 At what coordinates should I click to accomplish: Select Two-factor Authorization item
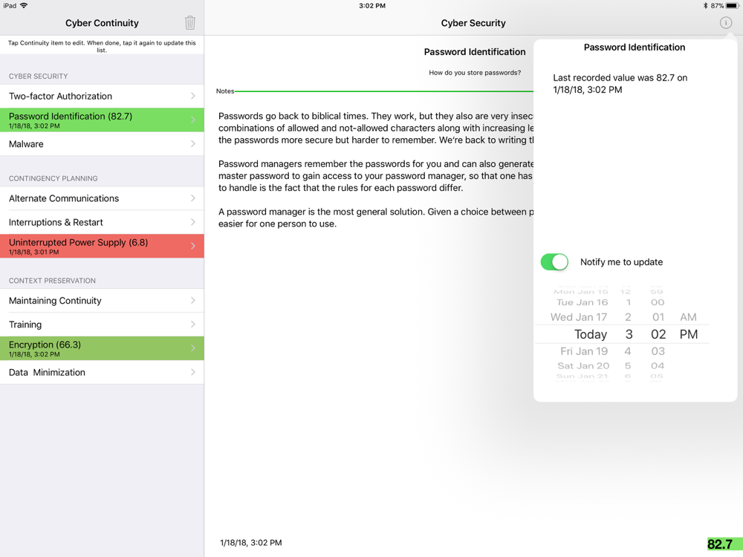click(102, 96)
